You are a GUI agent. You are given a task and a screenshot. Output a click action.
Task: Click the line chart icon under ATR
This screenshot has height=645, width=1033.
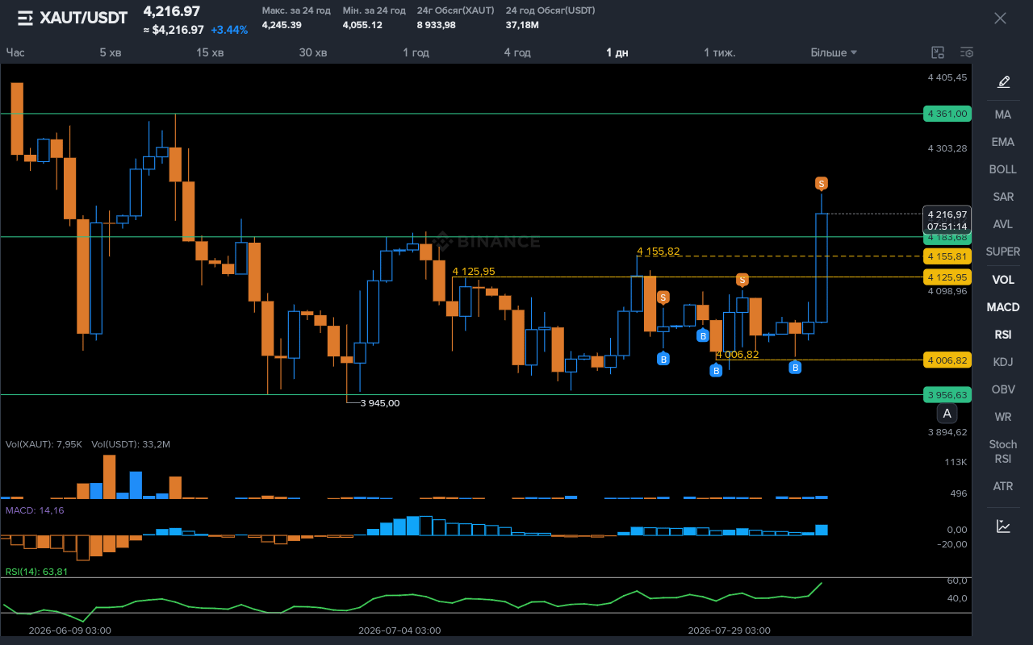(1003, 526)
